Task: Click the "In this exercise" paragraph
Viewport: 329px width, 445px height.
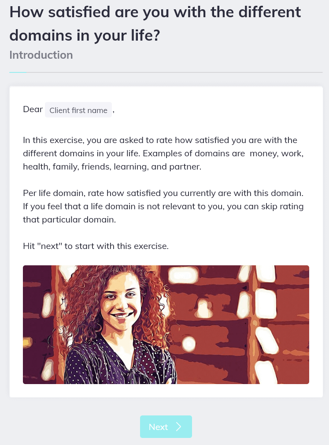Action: point(160,153)
